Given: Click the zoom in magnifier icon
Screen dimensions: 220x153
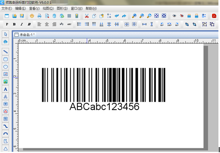Looking at the screenshot, I should pos(134,16).
